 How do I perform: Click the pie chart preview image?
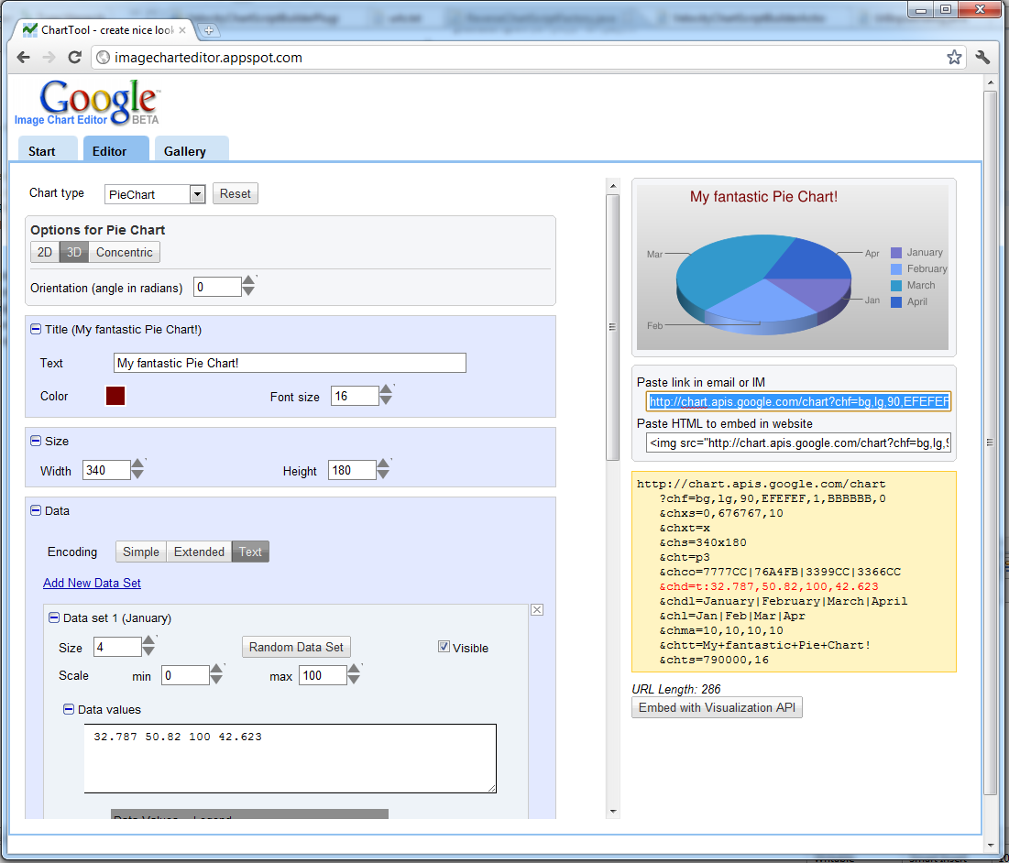point(792,268)
